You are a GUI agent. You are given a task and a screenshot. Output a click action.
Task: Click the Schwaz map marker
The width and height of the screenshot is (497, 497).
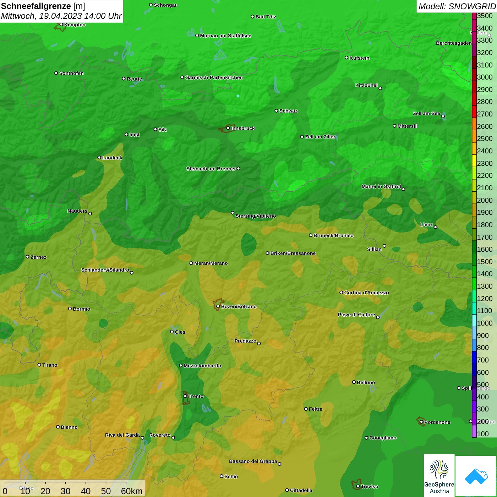click(277, 111)
